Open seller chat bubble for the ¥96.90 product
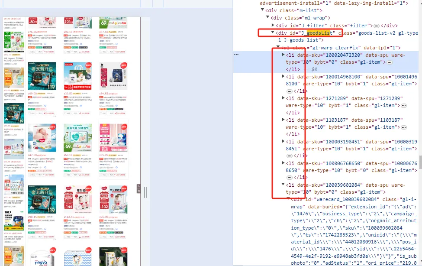Screen dimensions: 422x266 click(116, 229)
